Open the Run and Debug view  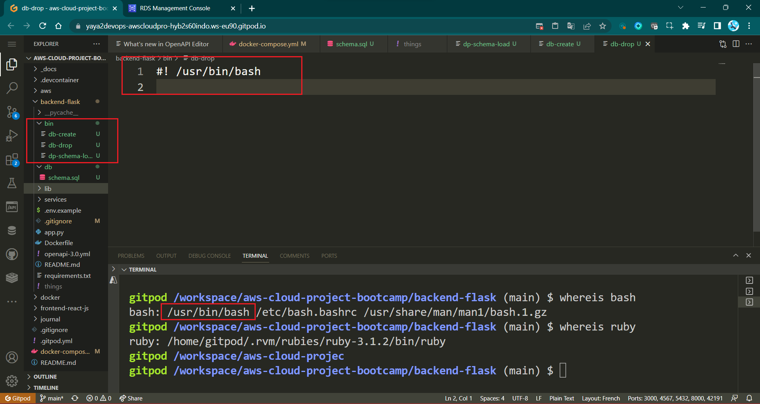(12, 136)
